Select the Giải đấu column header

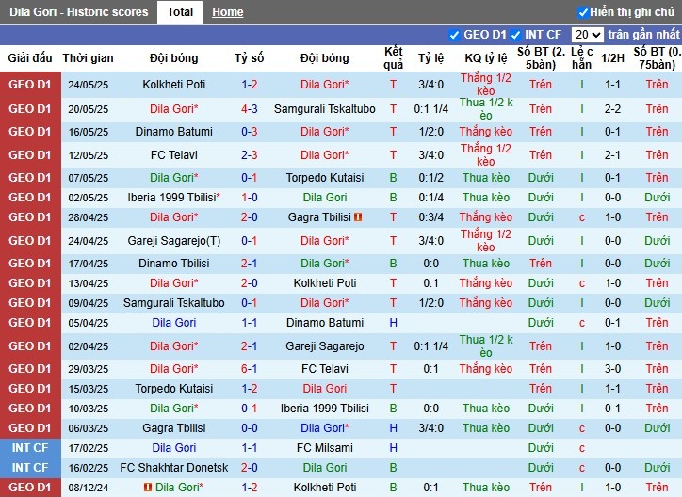[x=30, y=57]
